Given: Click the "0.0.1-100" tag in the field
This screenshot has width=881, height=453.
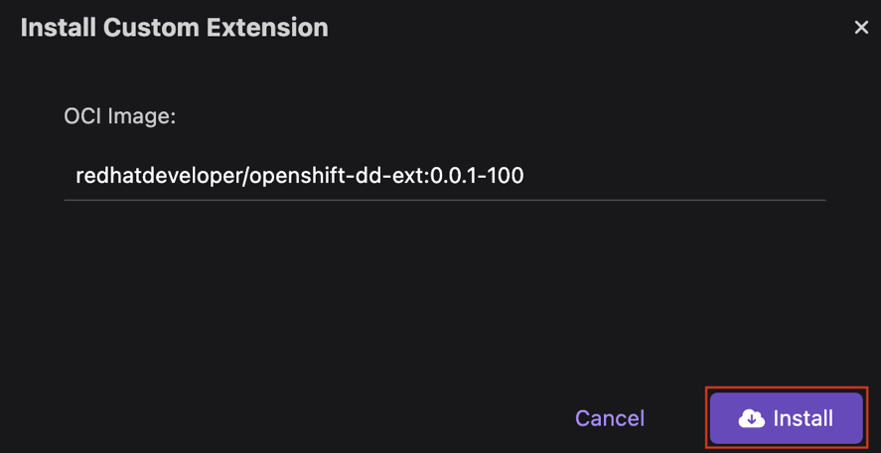Looking at the screenshot, I should coord(477,176).
